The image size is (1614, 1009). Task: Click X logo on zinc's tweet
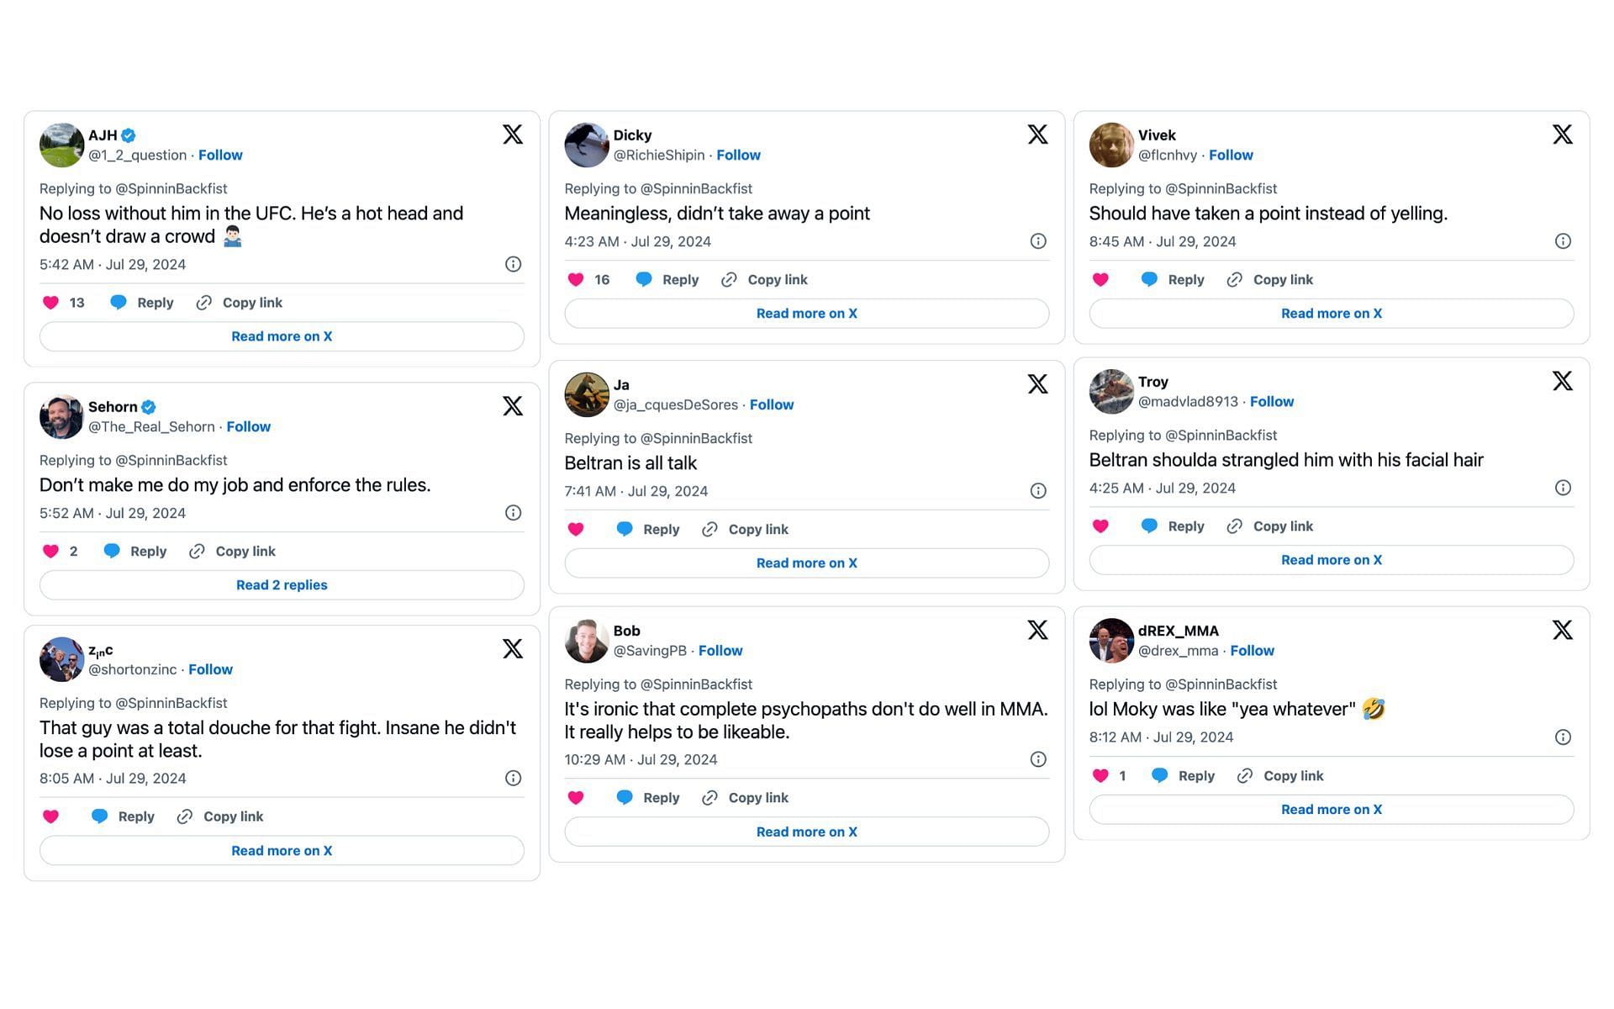pyautogui.click(x=513, y=648)
